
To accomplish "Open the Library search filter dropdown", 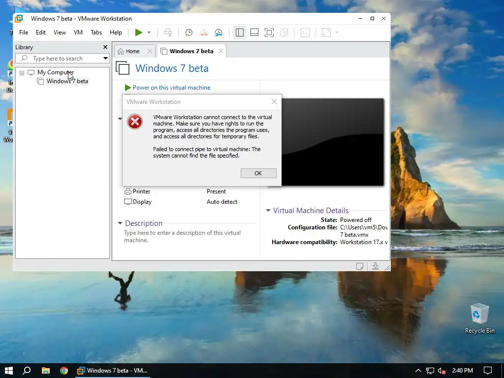I will (x=105, y=59).
